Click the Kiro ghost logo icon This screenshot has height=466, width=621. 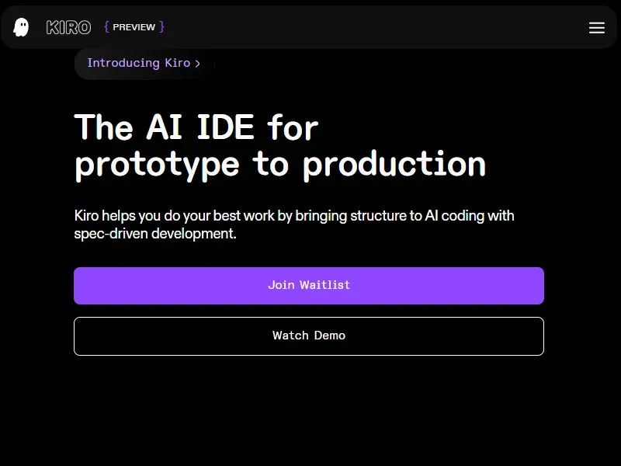21,27
